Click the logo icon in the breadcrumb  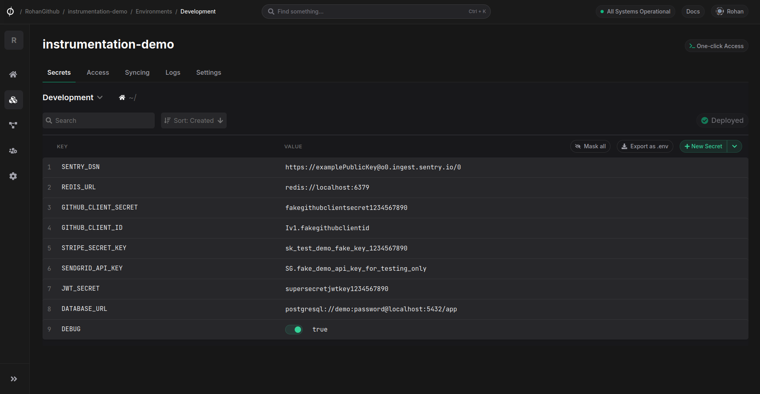[10, 12]
